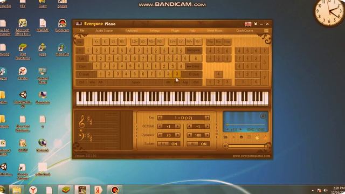Click the Stop key in function row

[x=227, y=41]
